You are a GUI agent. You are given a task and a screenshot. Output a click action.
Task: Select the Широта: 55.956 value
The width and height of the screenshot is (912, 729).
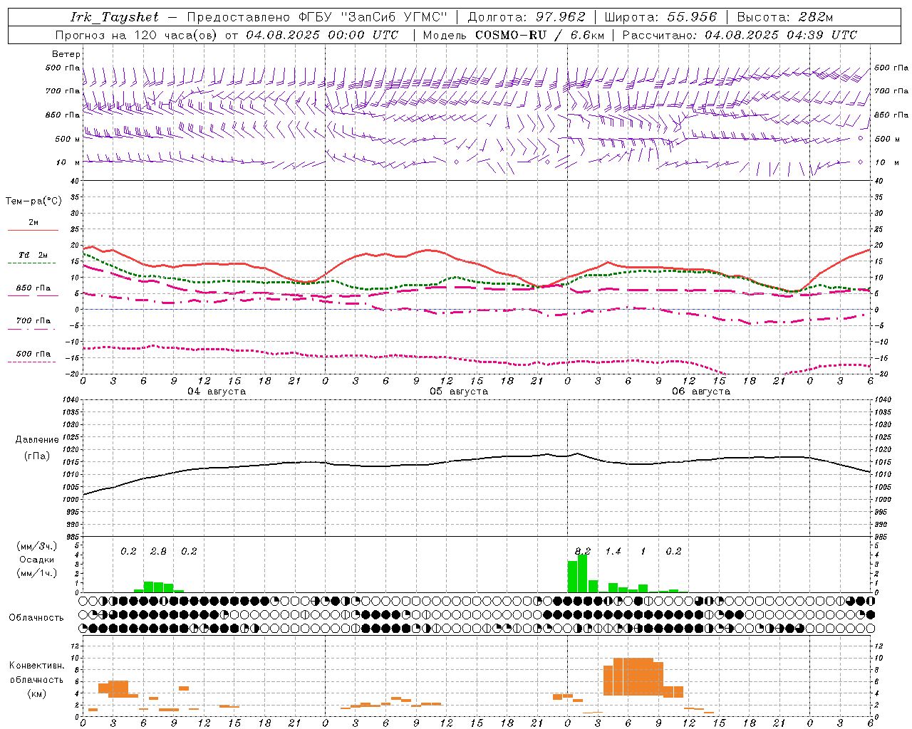coord(660,17)
